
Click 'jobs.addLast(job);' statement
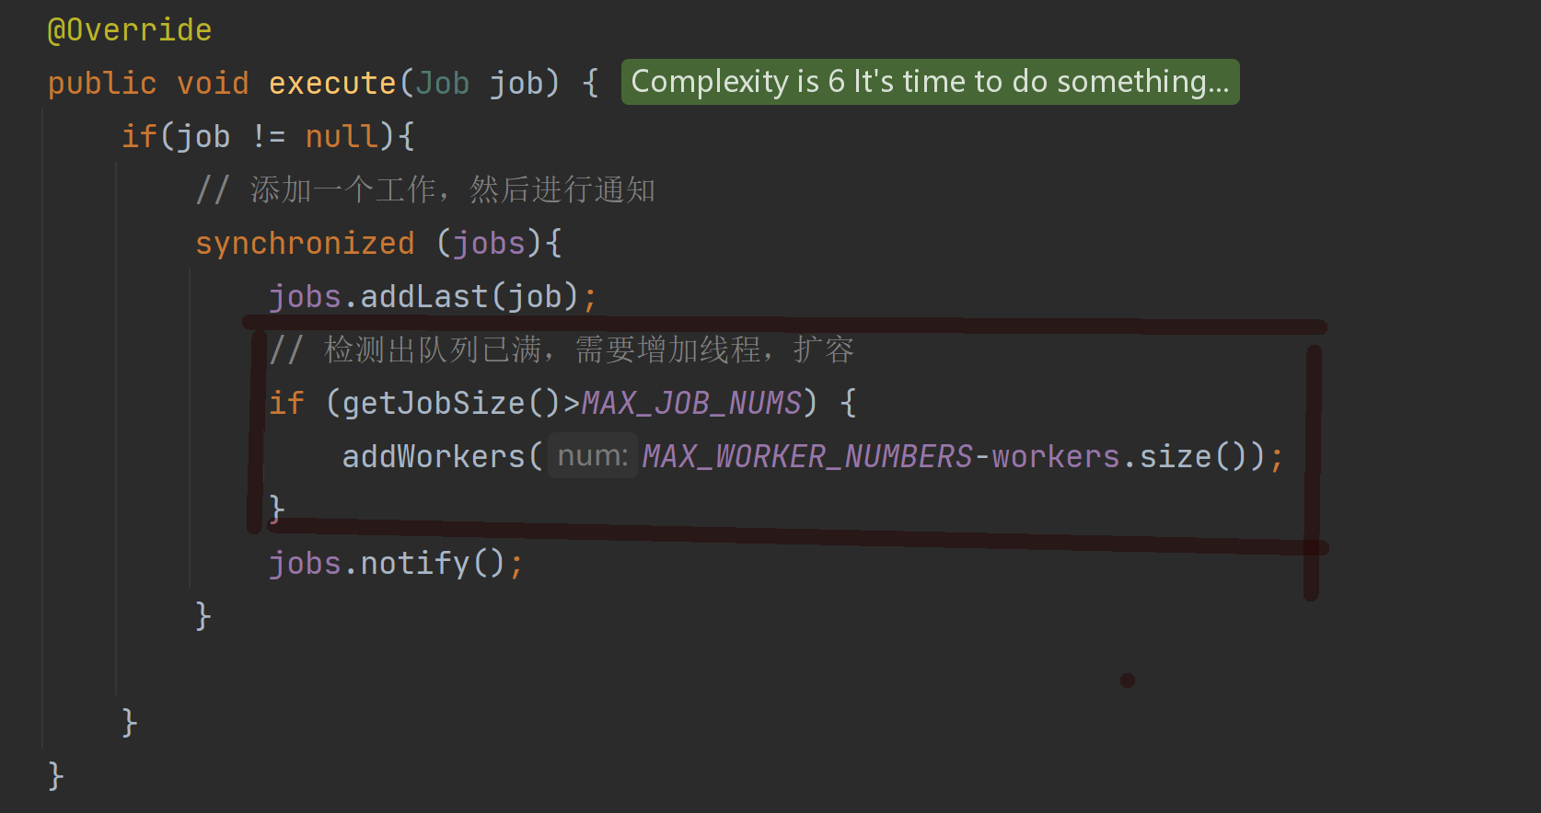pos(433,297)
